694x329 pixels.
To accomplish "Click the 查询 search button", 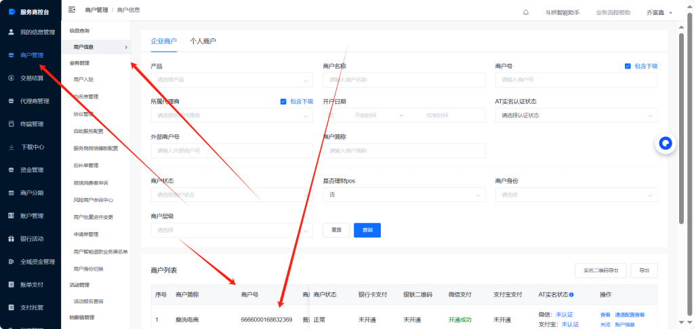I will pyautogui.click(x=367, y=230).
